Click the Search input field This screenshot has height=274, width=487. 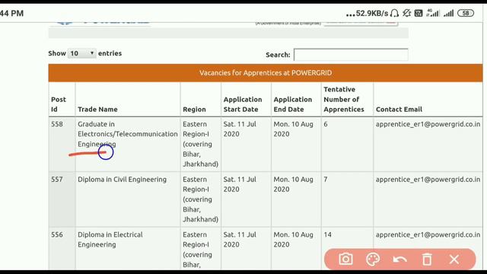click(x=351, y=55)
